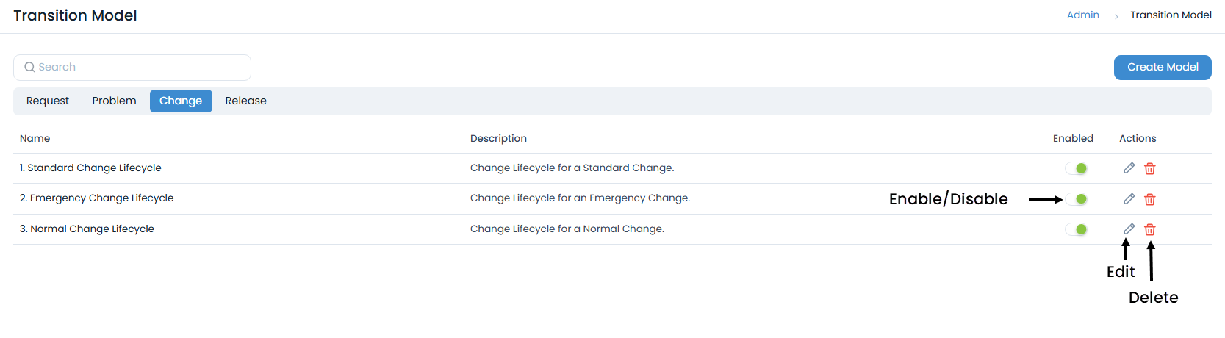Edit the Emergency Change Lifecycle model
This screenshot has width=1225, height=338.
tap(1129, 199)
